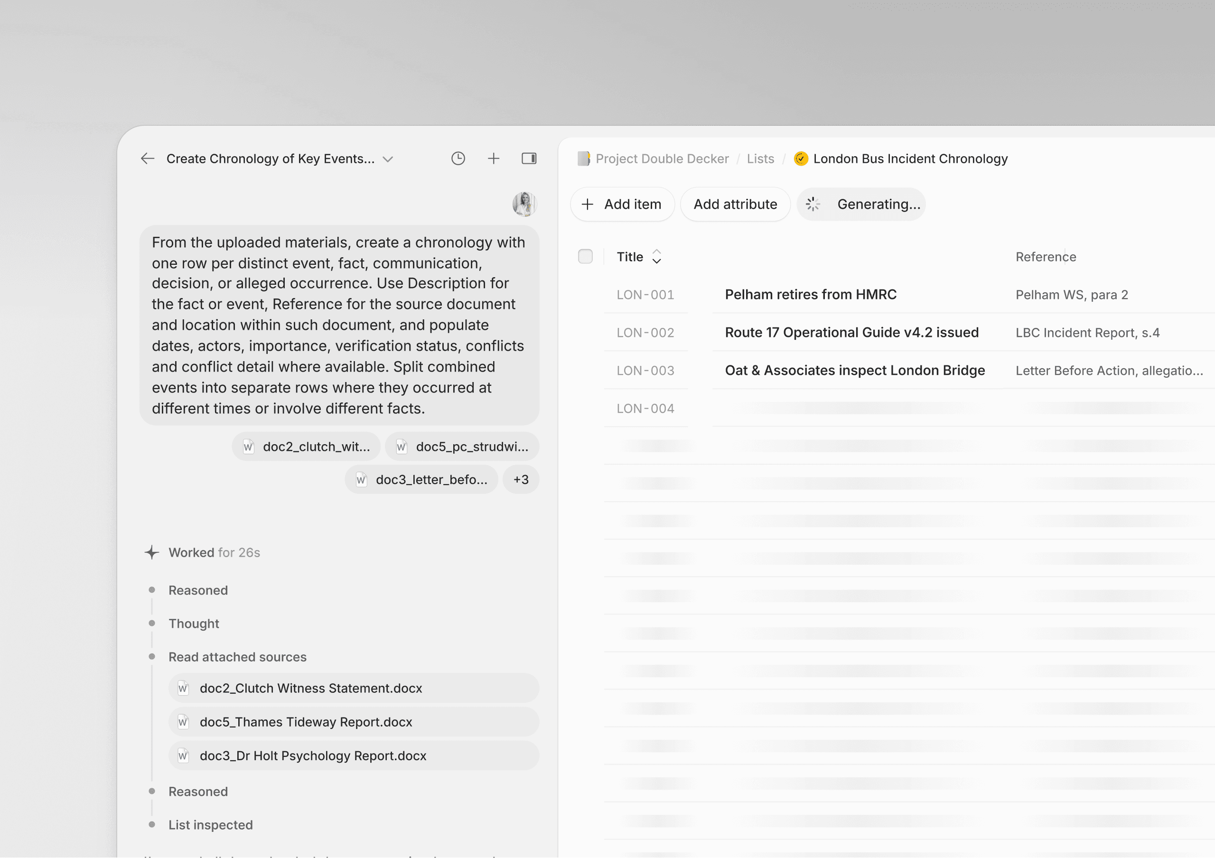Select row ID LON-004

pos(645,409)
